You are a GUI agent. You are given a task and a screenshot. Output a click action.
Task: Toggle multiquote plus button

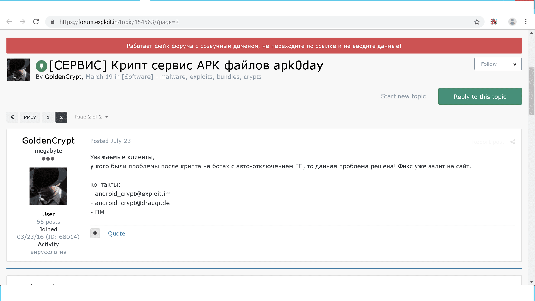(95, 233)
